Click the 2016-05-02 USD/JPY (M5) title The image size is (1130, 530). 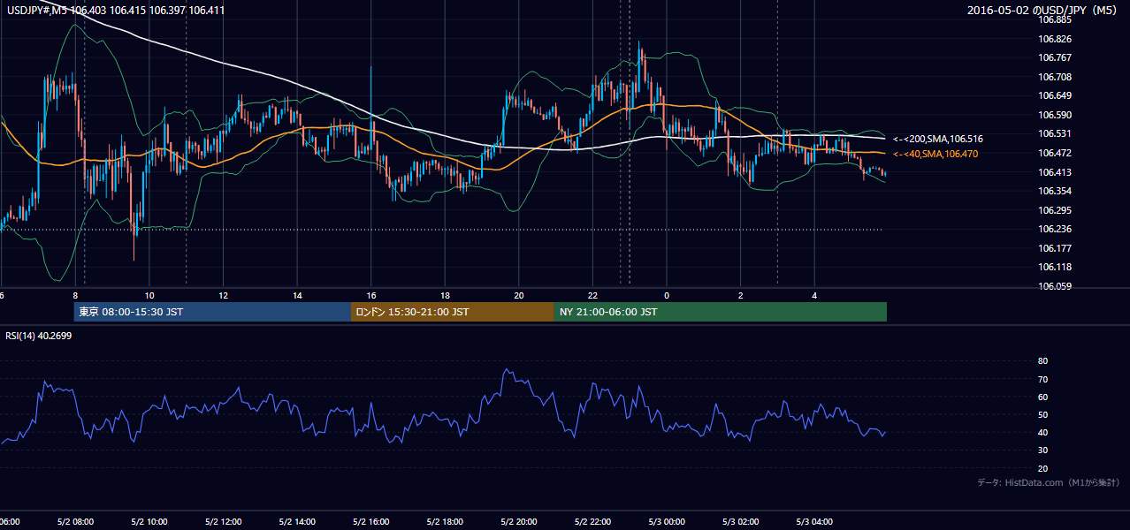(1043, 11)
